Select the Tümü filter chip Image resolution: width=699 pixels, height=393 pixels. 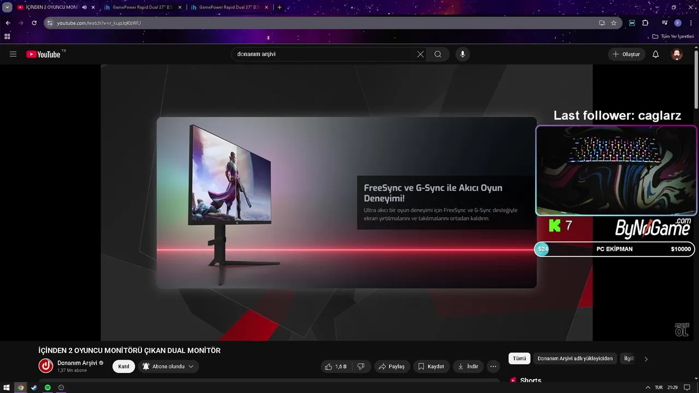click(x=519, y=359)
